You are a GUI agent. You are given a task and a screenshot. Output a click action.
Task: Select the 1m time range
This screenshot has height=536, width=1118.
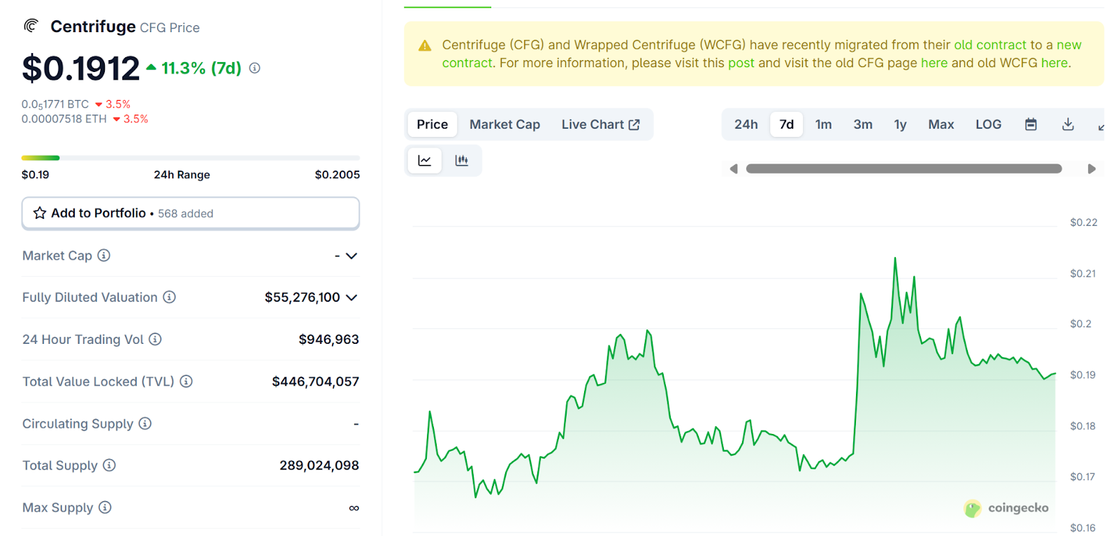(x=824, y=124)
